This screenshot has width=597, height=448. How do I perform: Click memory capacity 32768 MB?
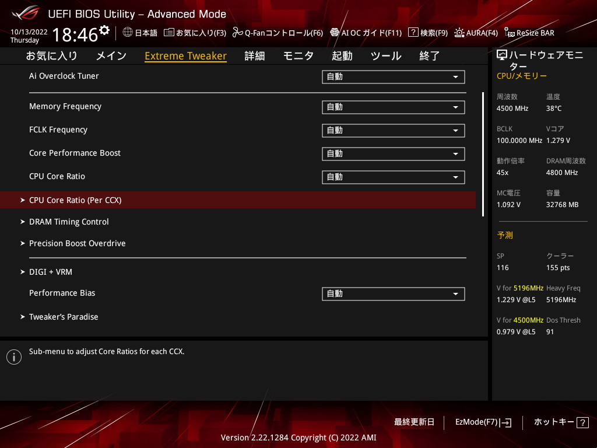point(563,205)
